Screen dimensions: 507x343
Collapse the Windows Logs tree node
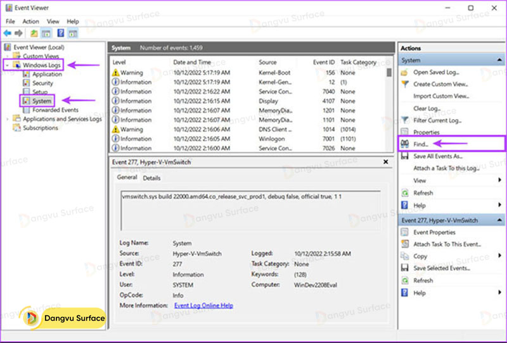[8, 65]
